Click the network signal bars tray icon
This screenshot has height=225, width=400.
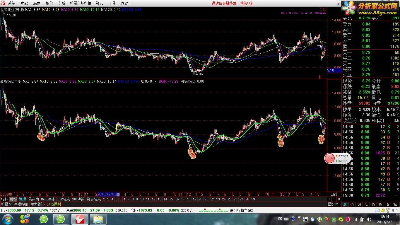355,219
